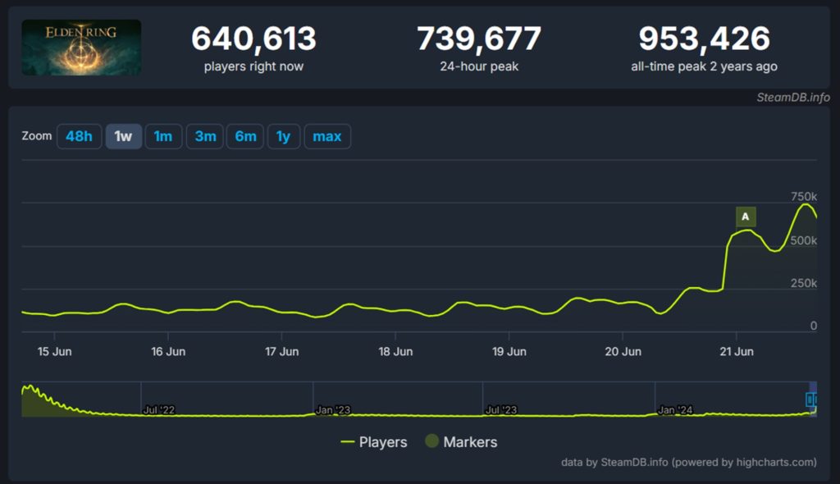The width and height of the screenshot is (840, 484).
Task: Switch to the 1m zoom range
Action: tap(163, 136)
